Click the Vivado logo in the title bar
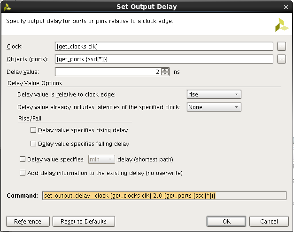The height and width of the screenshot is (232, 294). (x=8, y=7)
